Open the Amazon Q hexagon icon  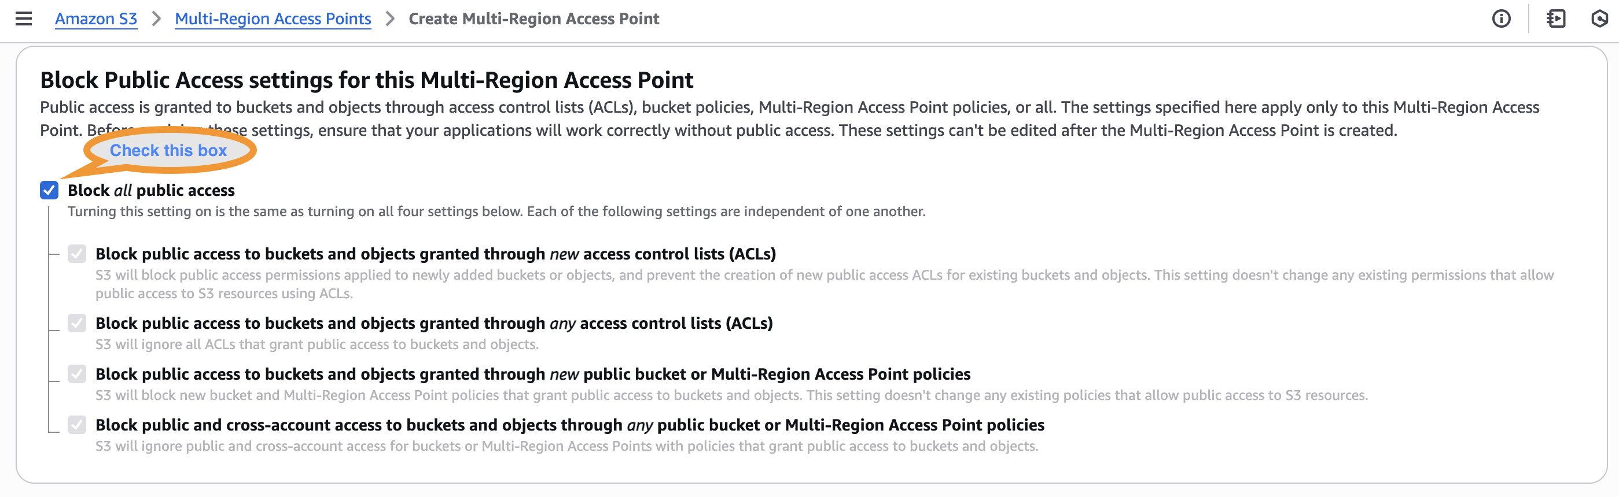point(1599,19)
